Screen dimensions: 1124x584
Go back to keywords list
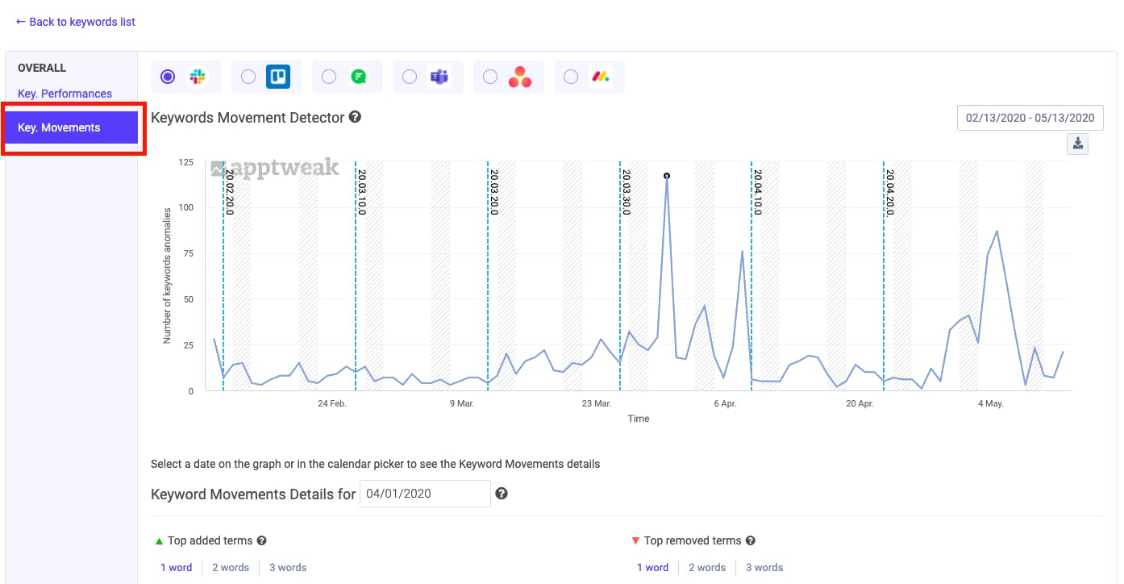76,22
